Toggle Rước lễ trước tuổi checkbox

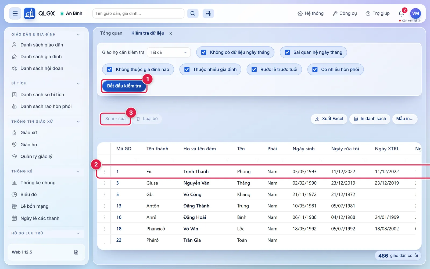(254, 69)
